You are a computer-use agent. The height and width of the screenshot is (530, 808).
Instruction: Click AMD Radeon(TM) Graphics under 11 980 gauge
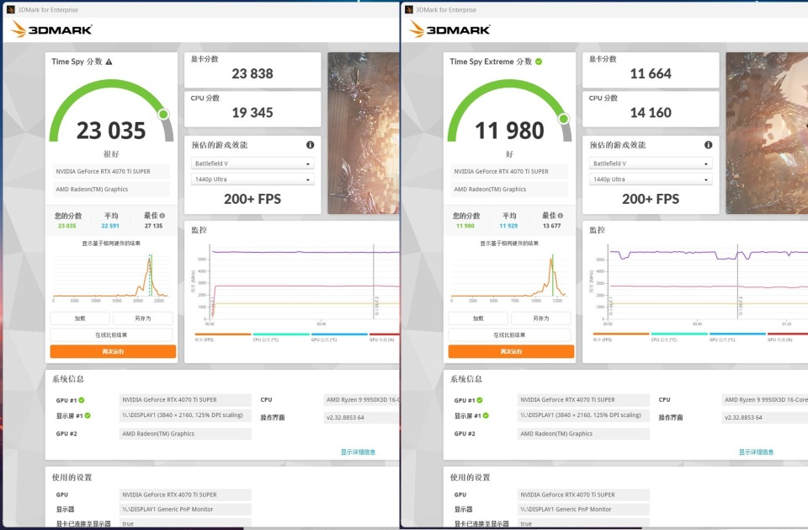[510, 190]
